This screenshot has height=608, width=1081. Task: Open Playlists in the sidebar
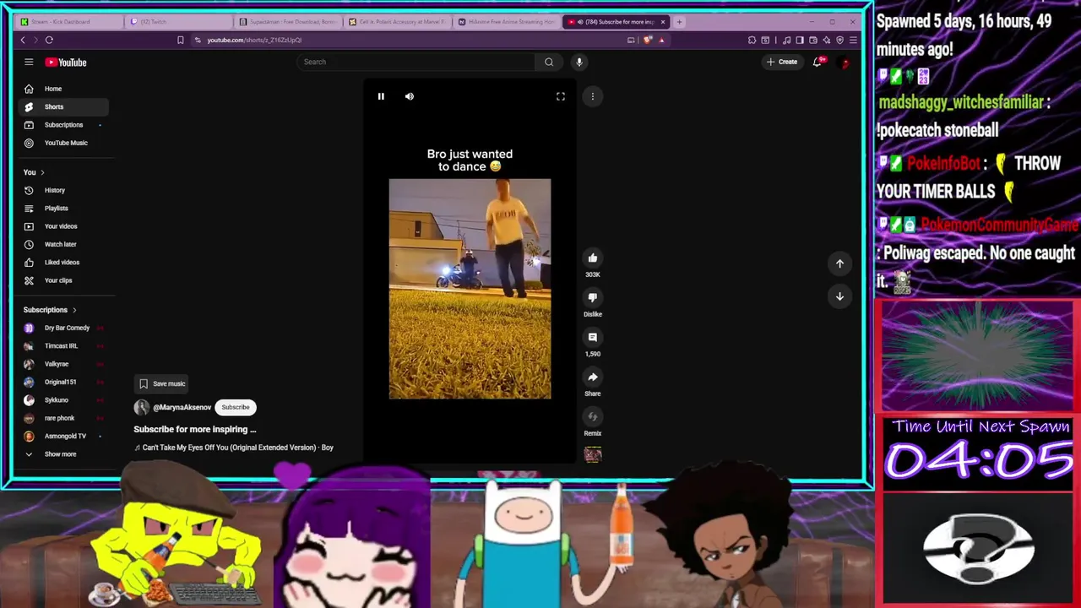tap(63, 209)
